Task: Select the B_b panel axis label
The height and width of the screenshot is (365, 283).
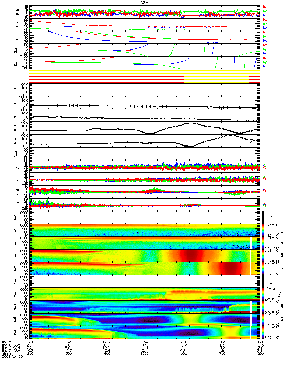Action: pyautogui.click(x=18, y=12)
